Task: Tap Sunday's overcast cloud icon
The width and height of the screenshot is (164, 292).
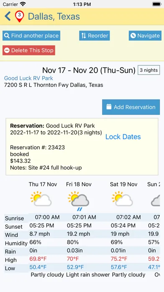Action: point(156,200)
